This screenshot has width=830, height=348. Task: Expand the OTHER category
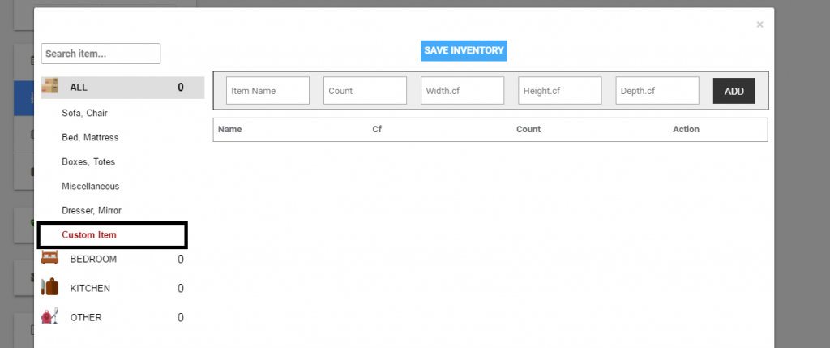pyautogui.click(x=86, y=317)
